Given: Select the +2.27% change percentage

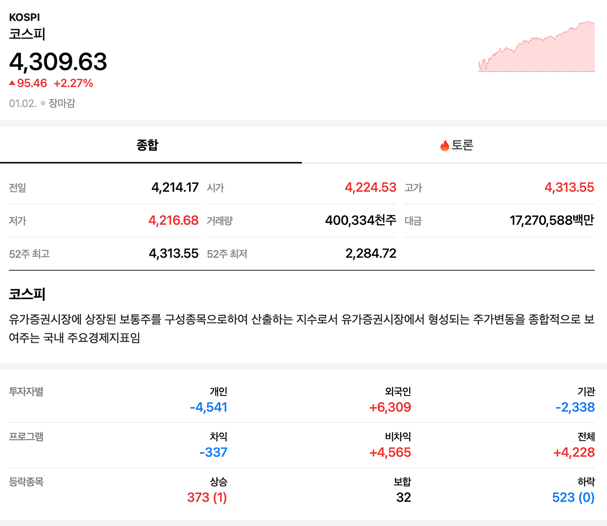Looking at the screenshot, I should (x=73, y=83).
